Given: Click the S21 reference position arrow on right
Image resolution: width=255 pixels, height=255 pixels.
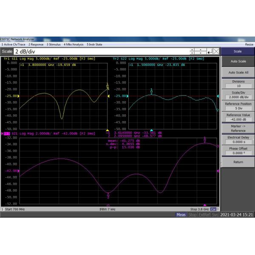Looking at the screenshot, I should [x=218, y=171].
